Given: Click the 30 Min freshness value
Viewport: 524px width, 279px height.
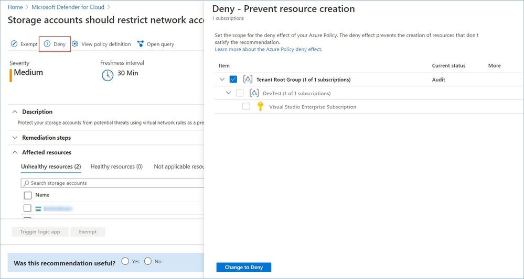Looking at the screenshot, I should [127, 73].
